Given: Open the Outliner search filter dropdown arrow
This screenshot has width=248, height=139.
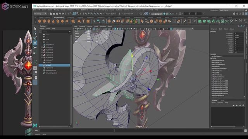Looking at the screenshot, I should (70, 32).
